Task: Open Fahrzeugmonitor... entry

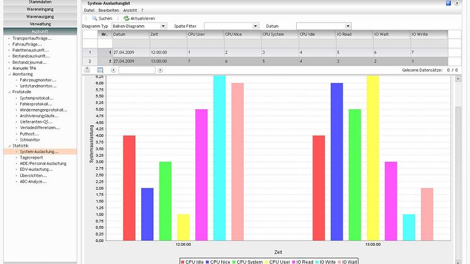Action: [x=38, y=80]
